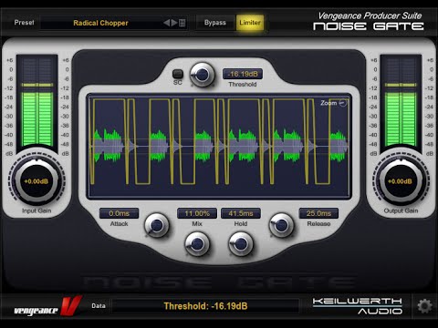Click the Zoom label in the waveform
Image resolution: width=438 pixels, height=328 pixels.
point(328,103)
